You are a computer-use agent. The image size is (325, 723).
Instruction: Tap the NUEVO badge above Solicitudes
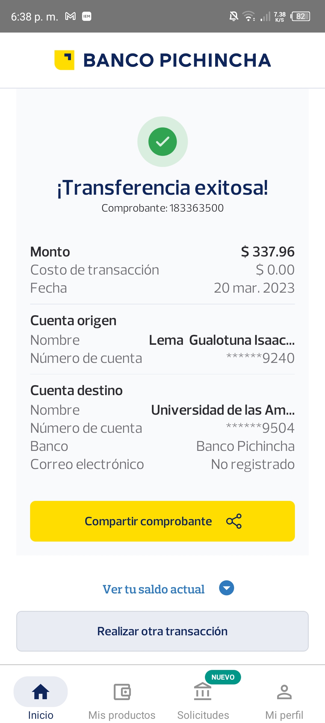click(x=223, y=677)
